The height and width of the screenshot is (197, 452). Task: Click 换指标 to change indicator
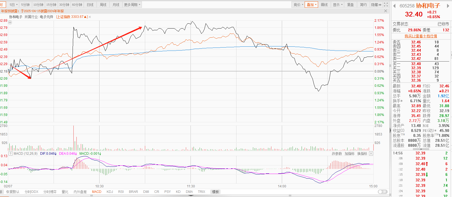click(x=362, y=154)
